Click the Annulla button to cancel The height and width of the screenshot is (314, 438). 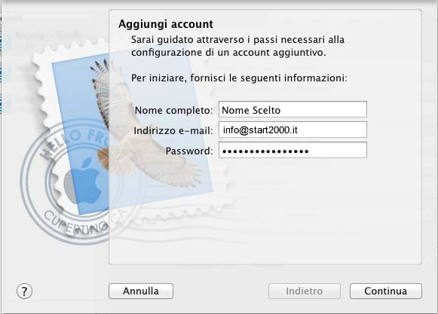[141, 291]
